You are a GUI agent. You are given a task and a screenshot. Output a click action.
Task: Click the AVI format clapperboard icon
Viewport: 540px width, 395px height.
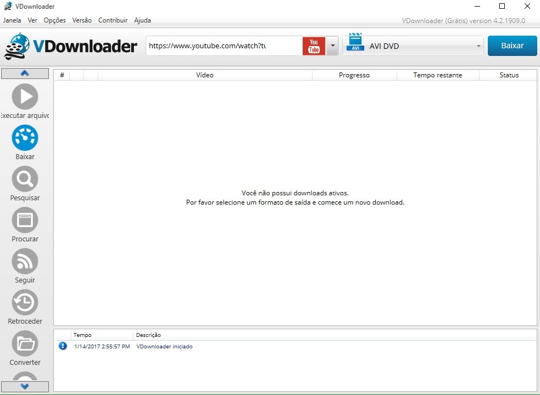point(355,42)
